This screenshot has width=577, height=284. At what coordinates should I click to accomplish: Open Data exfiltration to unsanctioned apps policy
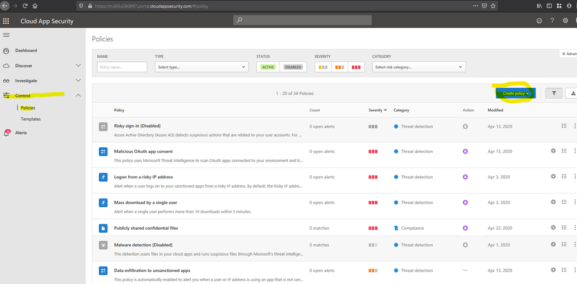point(152,270)
